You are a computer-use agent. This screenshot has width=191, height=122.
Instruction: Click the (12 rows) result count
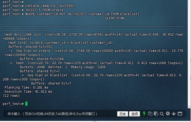[11, 96]
